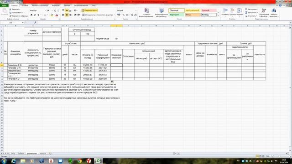This screenshot has height=164, width=292.
Task: Toggle center horizontal alignment
Action: tap(67, 15)
